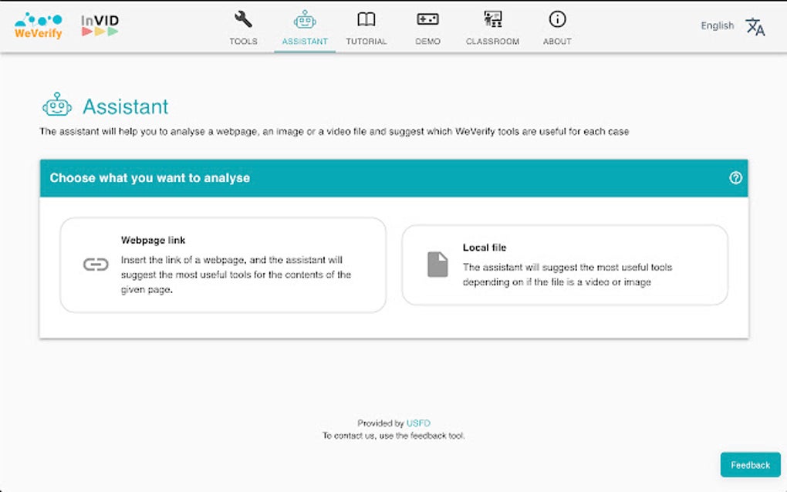The height and width of the screenshot is (492, 787).
Task: Open the Classroom icon
Action: coord(491,18)
